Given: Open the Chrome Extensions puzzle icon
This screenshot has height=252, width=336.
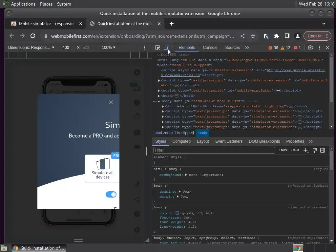Looking at the screenshot, I should pyautogui.click(x=276, y=36).
